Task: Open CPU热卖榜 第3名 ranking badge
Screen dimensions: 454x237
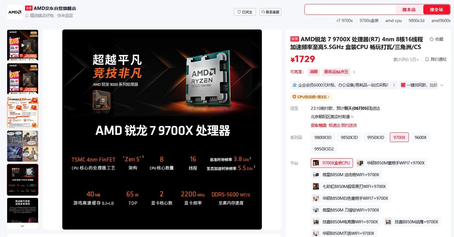Action: coord(311,97)
